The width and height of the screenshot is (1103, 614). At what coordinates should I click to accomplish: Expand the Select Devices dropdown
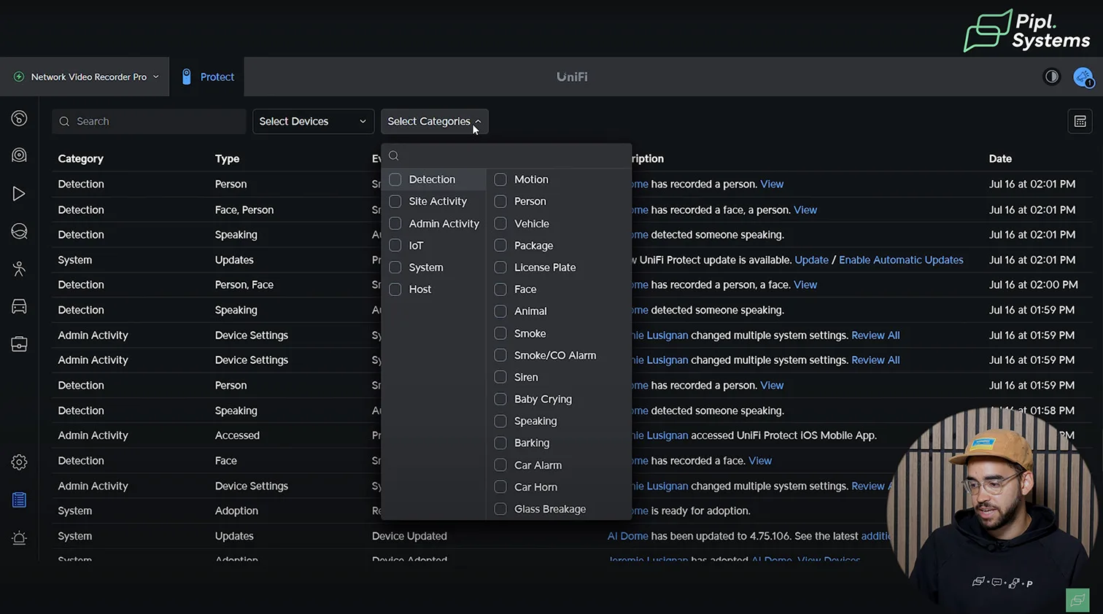tap(313, 122)
